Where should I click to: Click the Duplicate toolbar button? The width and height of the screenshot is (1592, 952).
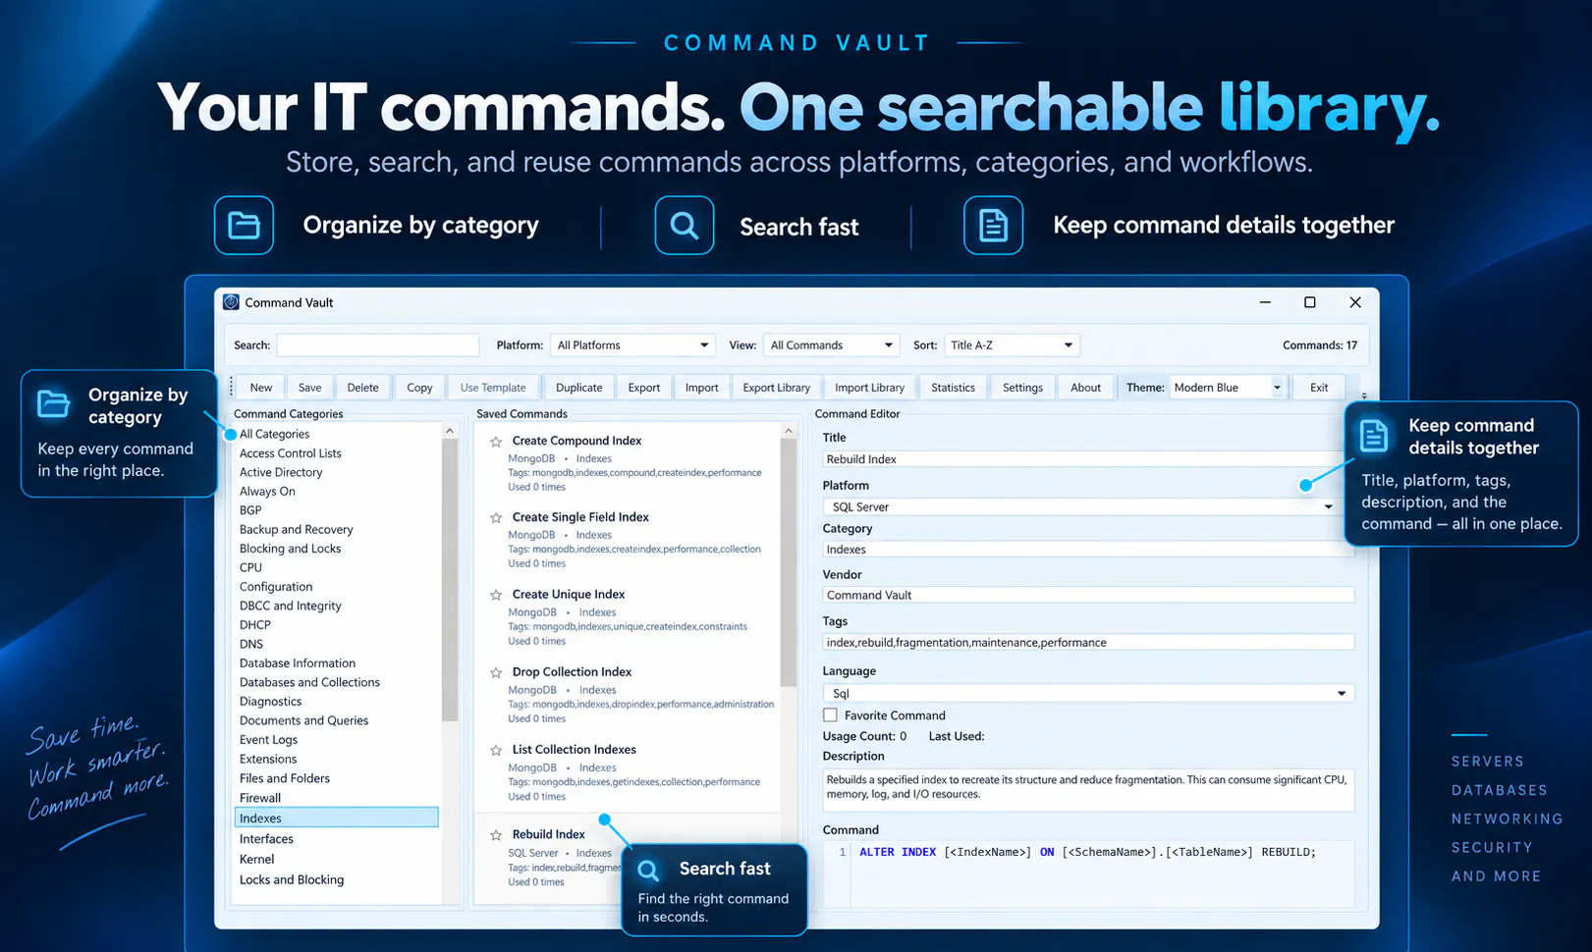[x=578, y=388]
